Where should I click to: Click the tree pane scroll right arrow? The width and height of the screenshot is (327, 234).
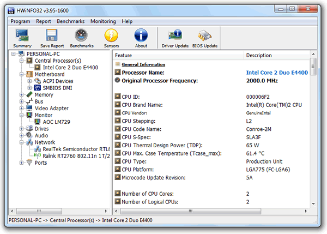click(106, 211)
